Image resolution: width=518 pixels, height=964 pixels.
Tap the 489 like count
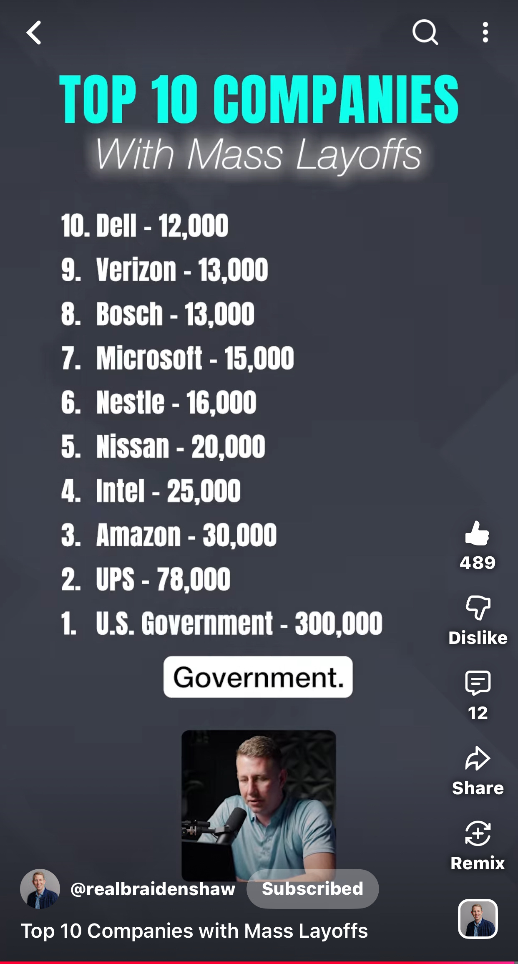pyautogui.click(x=478, y=563)
